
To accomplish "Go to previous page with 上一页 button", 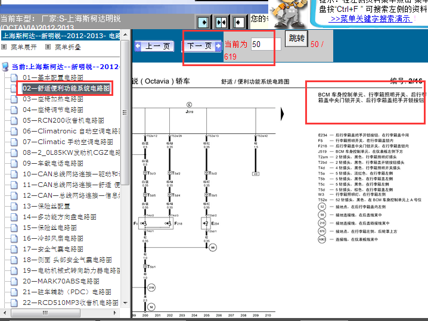I will tap(154, 46).
